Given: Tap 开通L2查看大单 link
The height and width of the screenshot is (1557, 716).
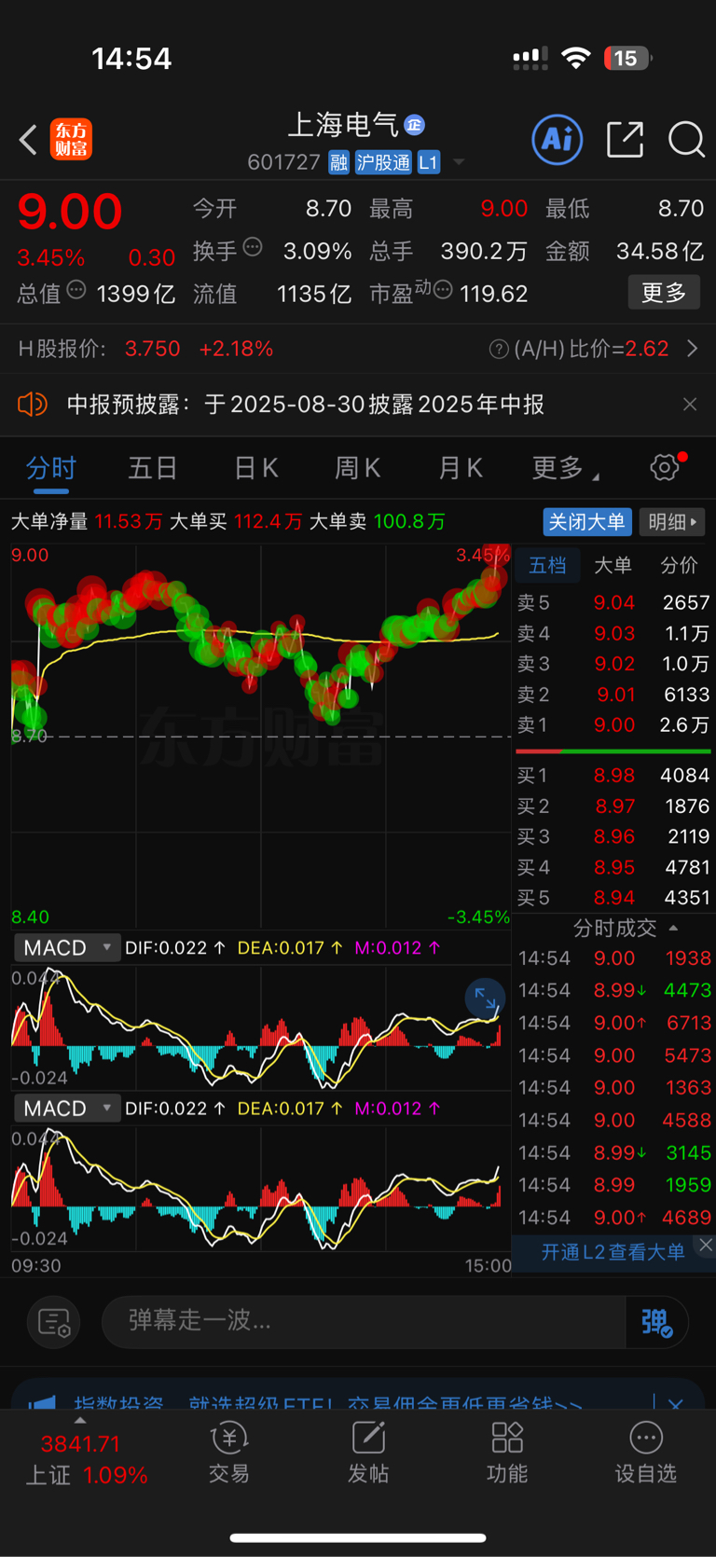Looking at the screenshot, I should point(613,1252).
